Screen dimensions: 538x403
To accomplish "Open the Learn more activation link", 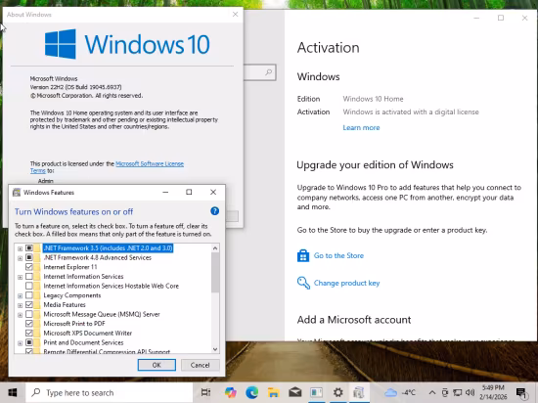I will point(361,127).
